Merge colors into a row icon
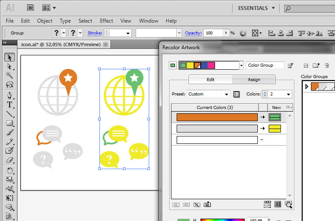This screenshot has height=221, width=335. pyautogui.click(x=176, y=204)
